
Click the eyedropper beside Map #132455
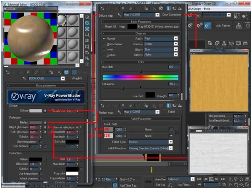point(119,112)
